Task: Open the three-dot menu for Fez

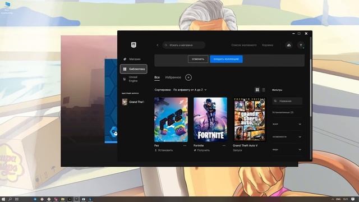Action: pyautogui.click(x=185, y=145)
